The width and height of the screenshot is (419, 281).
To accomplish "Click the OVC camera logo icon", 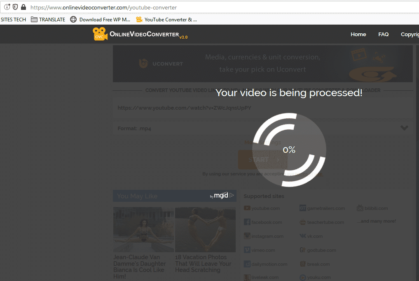I will click(100, 34).
